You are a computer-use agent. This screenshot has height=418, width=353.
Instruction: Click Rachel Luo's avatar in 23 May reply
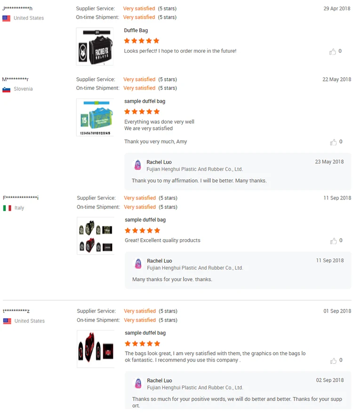tap(138, 165)
